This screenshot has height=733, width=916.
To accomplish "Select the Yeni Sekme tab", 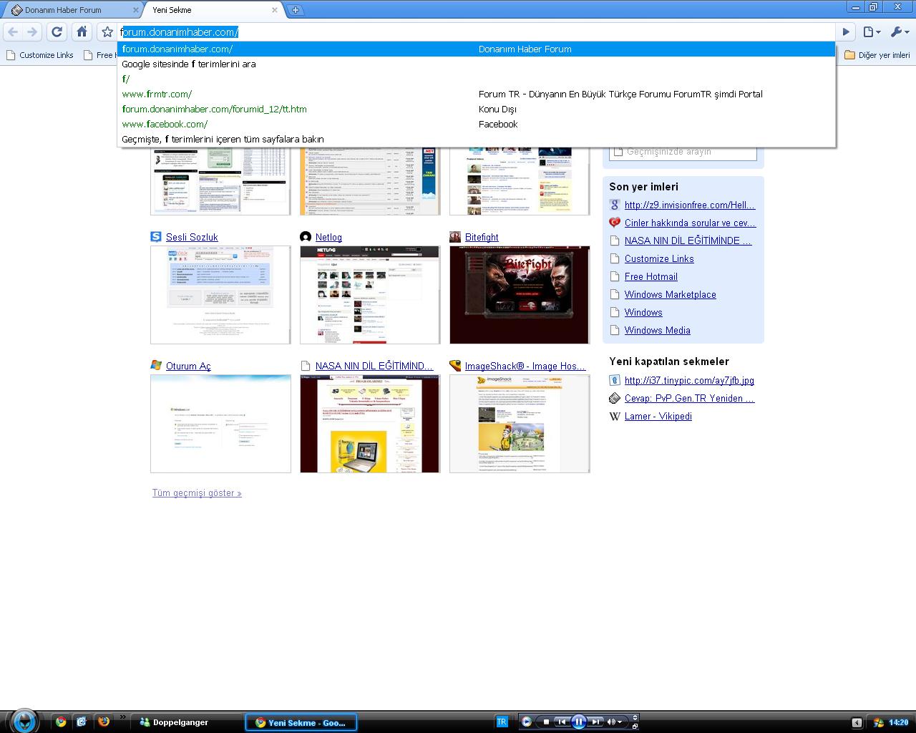I will click(x=208, y=10).
